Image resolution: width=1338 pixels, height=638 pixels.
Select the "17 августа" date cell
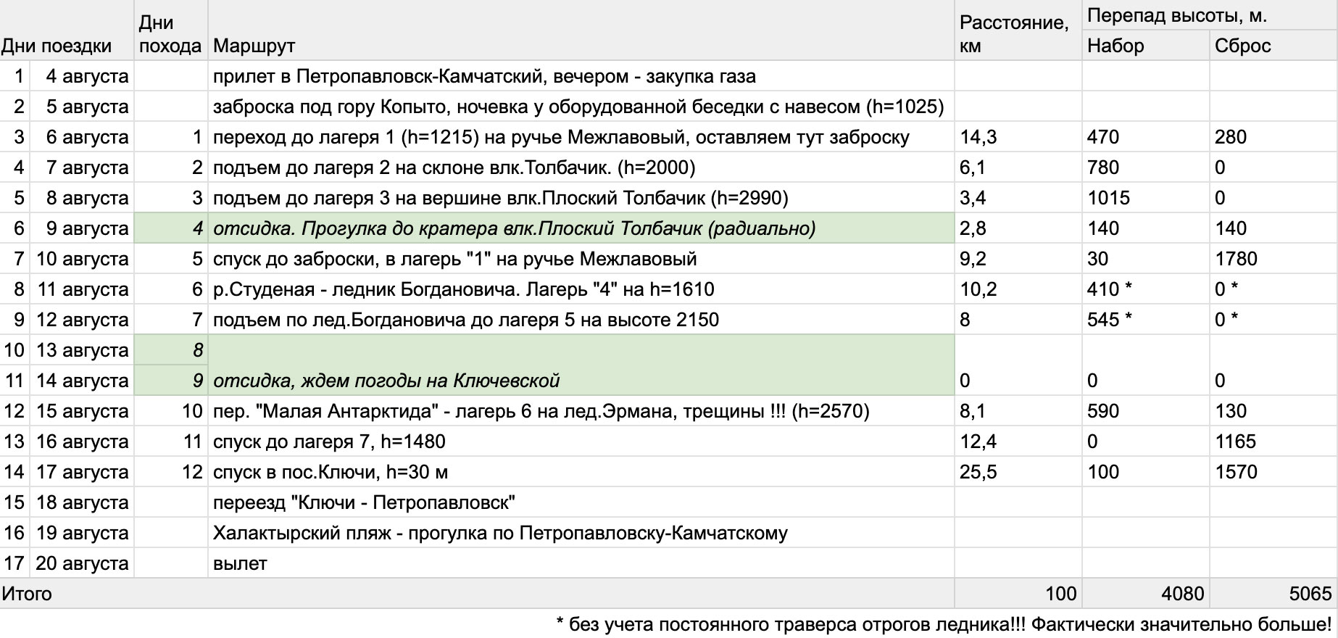80,472
